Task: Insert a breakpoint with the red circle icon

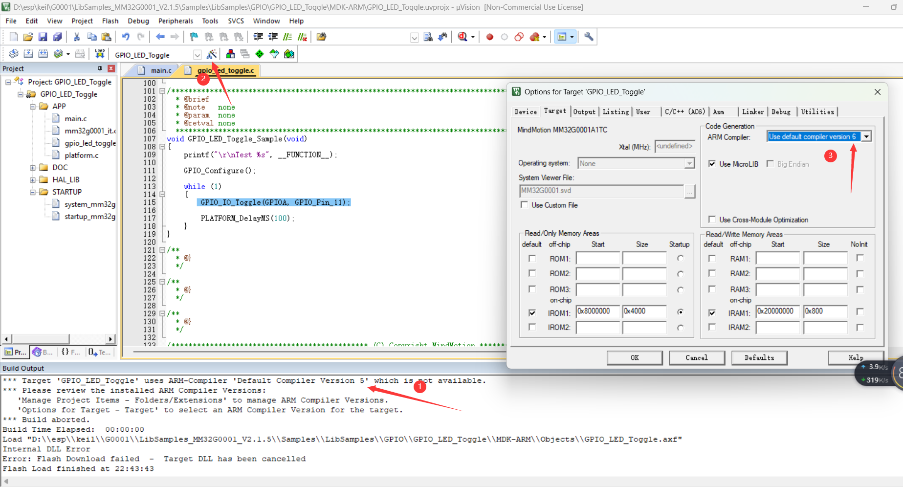Action: coord(489,37)
